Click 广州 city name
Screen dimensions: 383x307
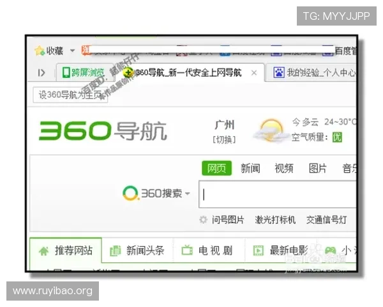[225, 125]
